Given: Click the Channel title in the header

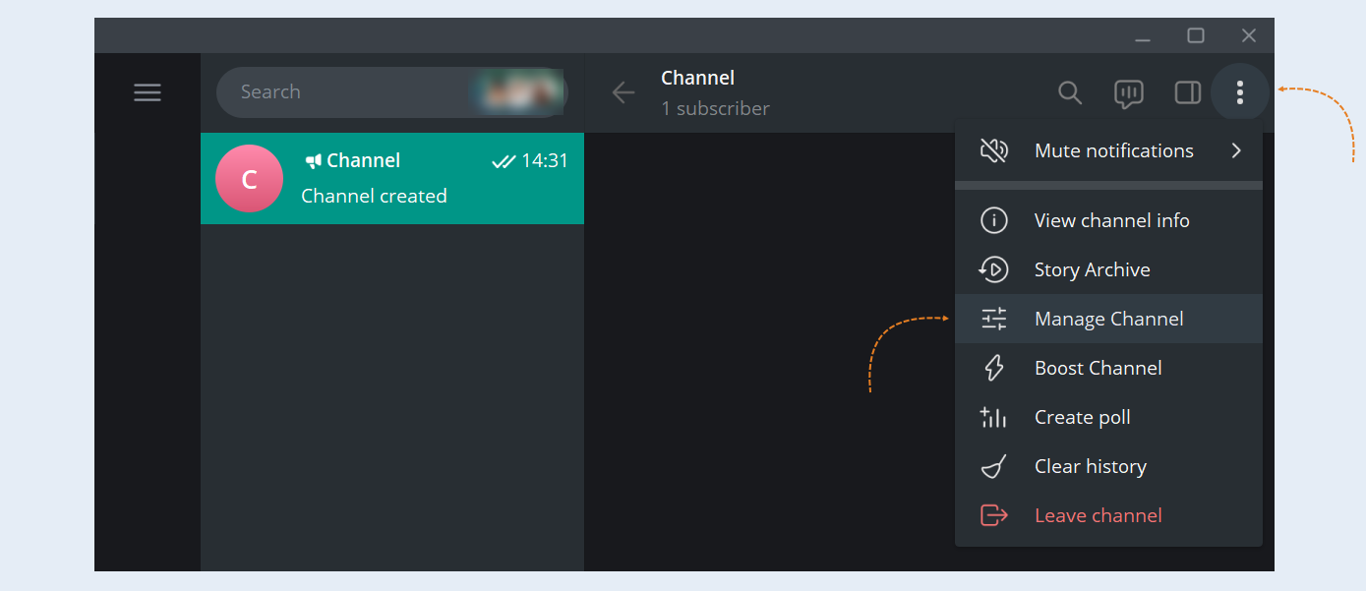Looking at the screenshot, I should point(698,78).
